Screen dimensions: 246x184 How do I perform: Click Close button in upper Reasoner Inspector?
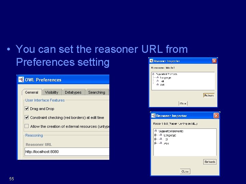click(183, 104)
